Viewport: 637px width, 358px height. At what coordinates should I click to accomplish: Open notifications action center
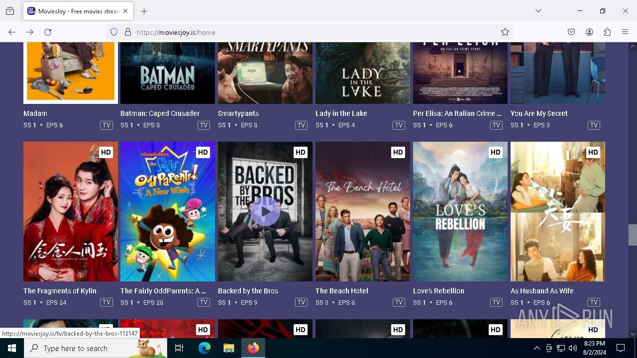pyautogui.click(x=621, y=348)
